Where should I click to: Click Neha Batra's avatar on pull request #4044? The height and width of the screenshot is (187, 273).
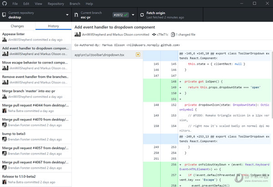tap(5, 110)
